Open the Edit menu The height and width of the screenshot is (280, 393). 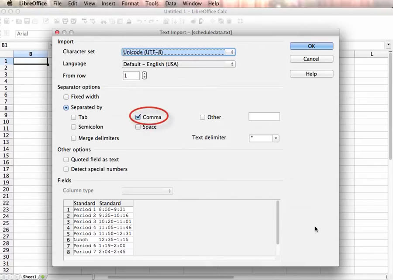coord(72,3)
